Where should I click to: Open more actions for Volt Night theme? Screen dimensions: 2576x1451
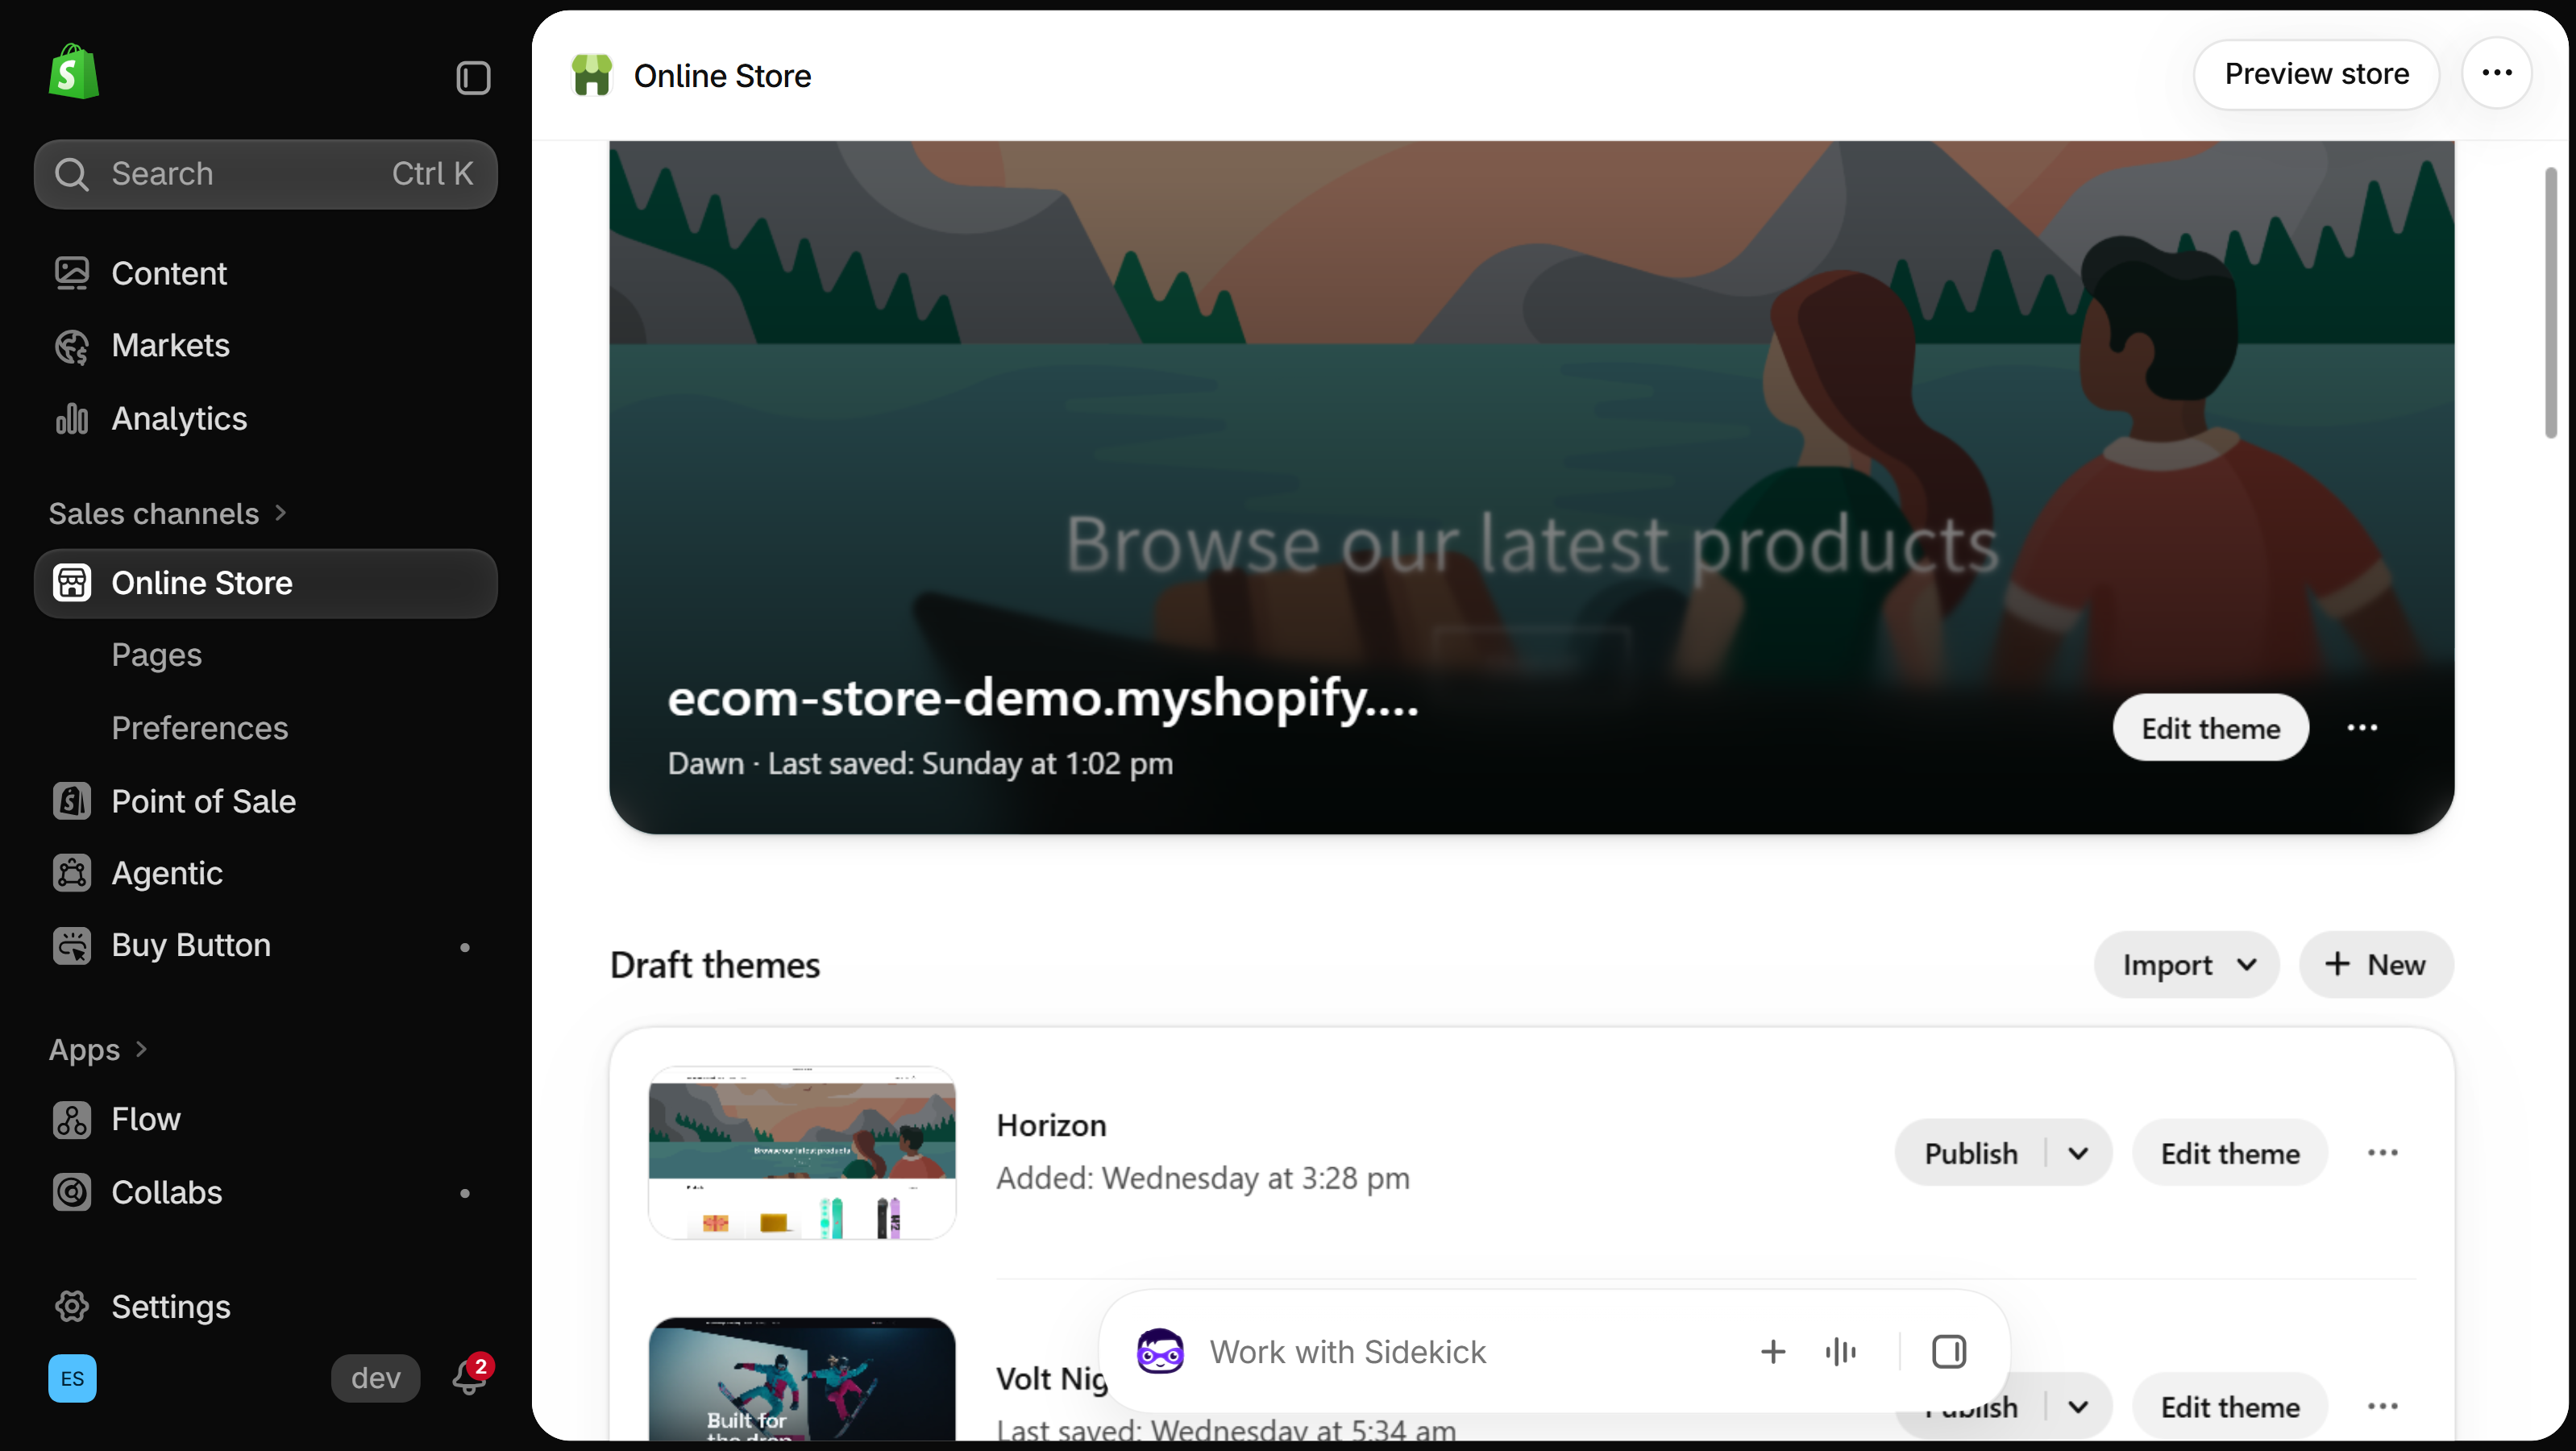(x=2383, y=1407)
